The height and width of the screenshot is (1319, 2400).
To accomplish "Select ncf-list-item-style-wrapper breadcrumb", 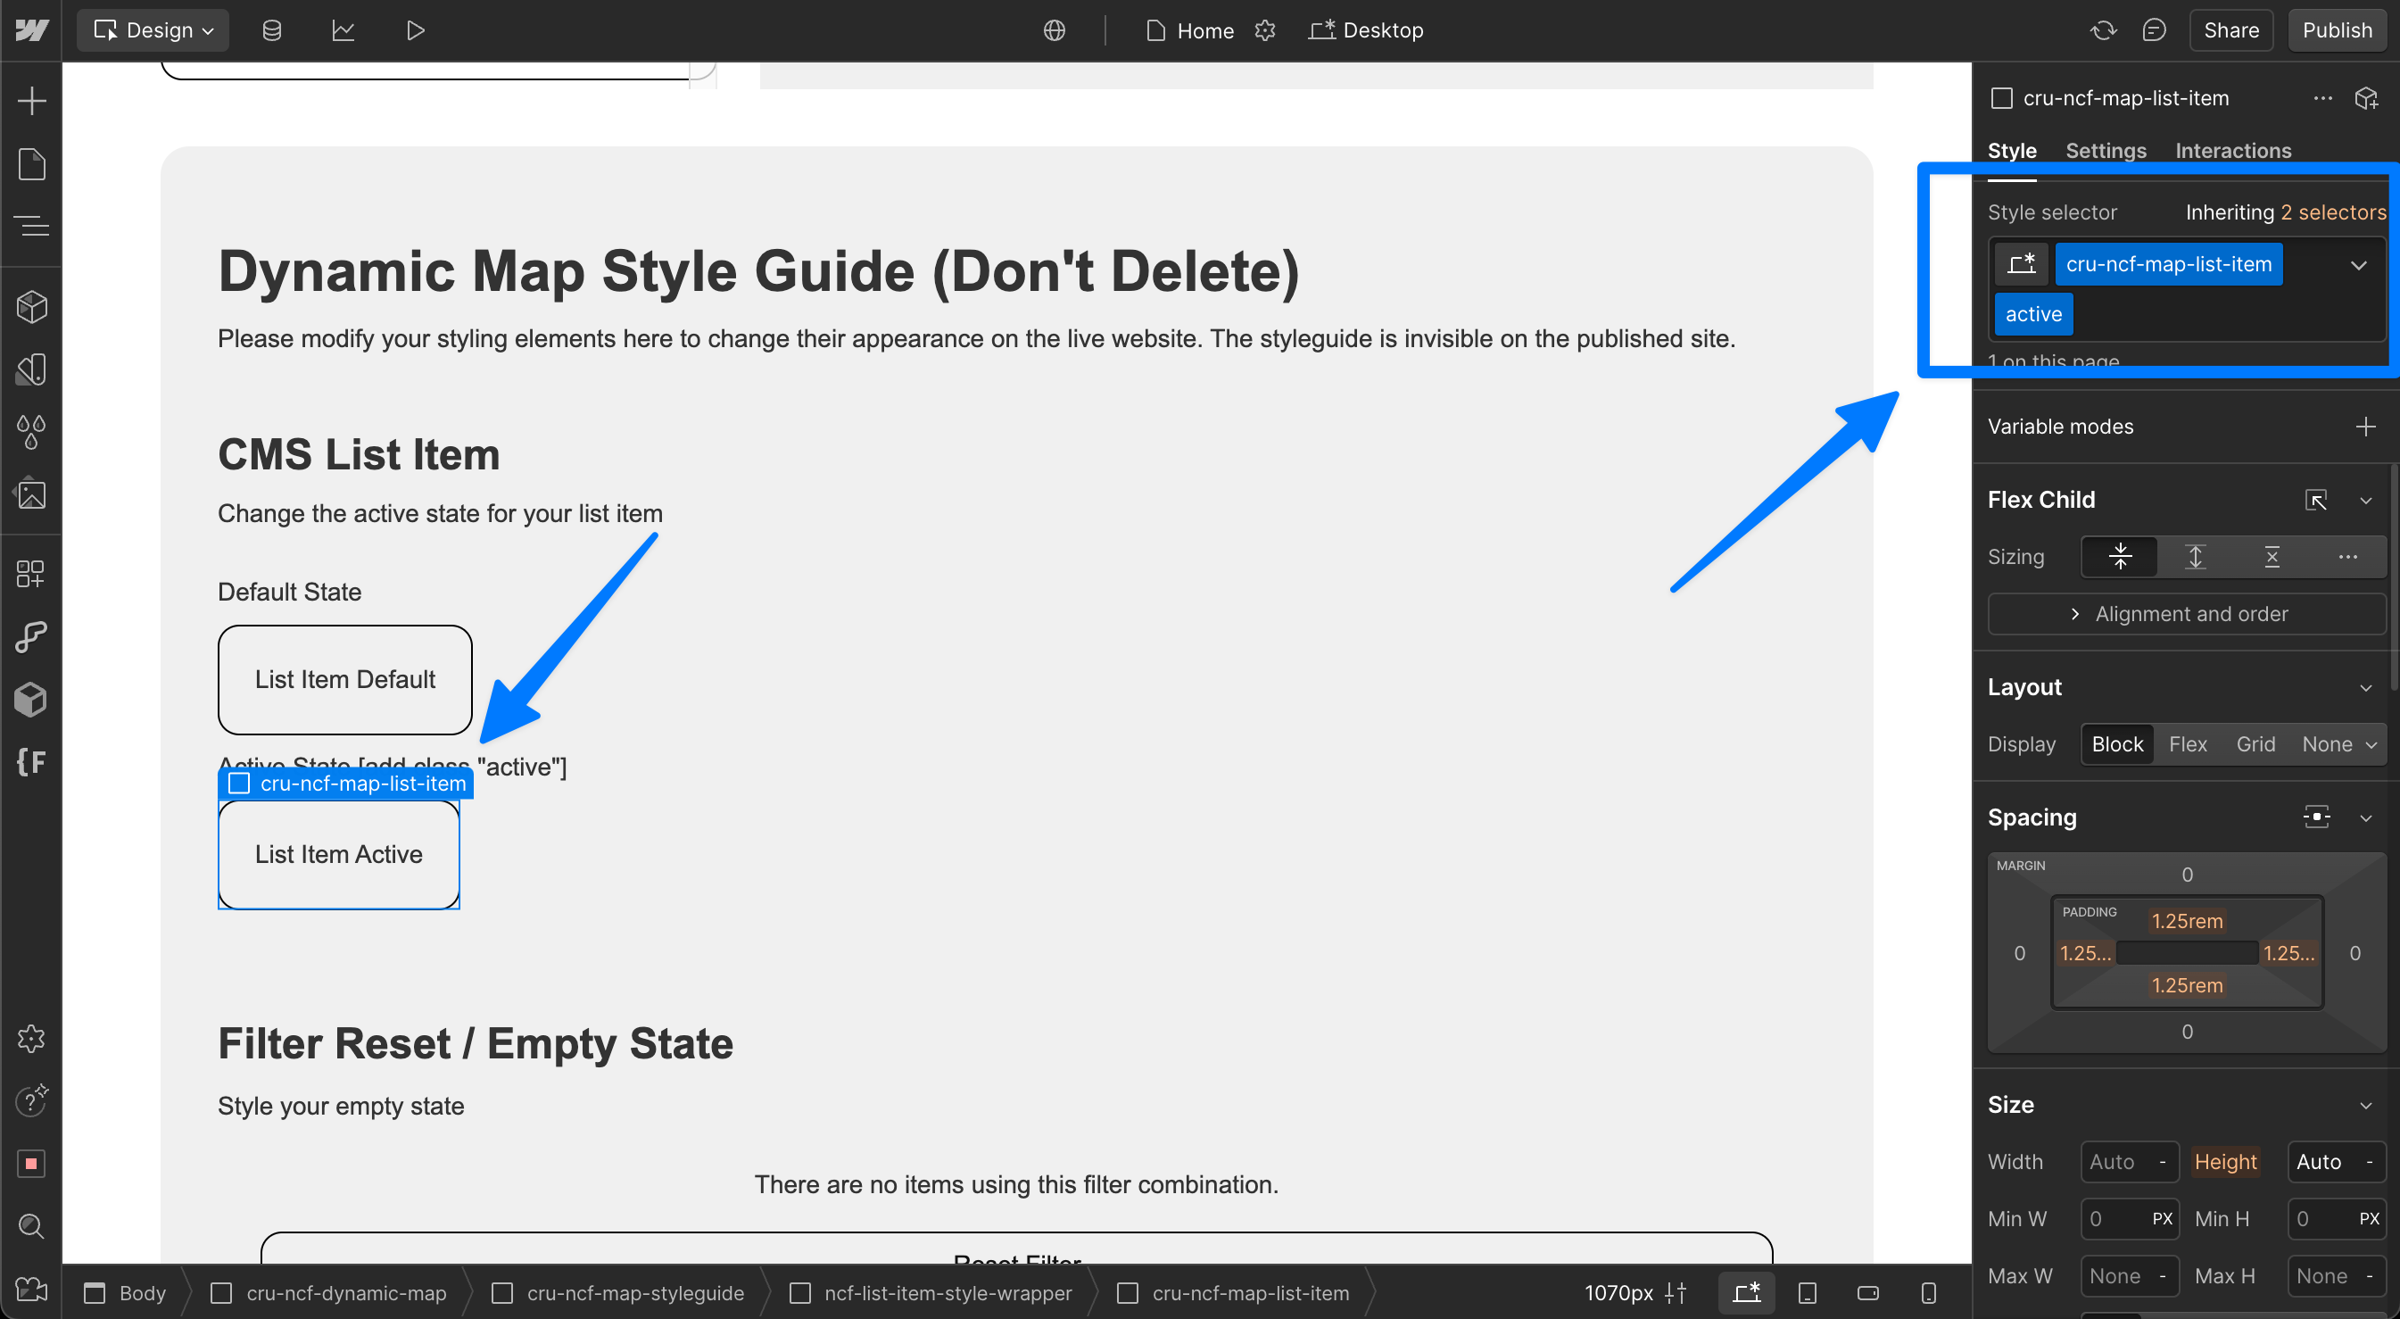I will click(930, 1293).
